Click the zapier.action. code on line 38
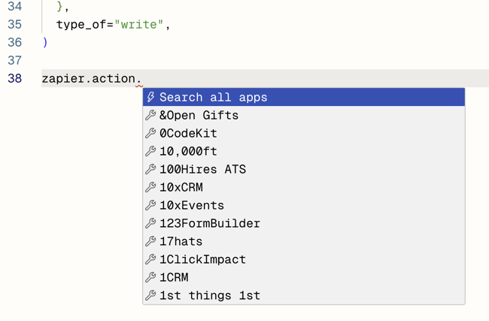 (x=91, y=78)
